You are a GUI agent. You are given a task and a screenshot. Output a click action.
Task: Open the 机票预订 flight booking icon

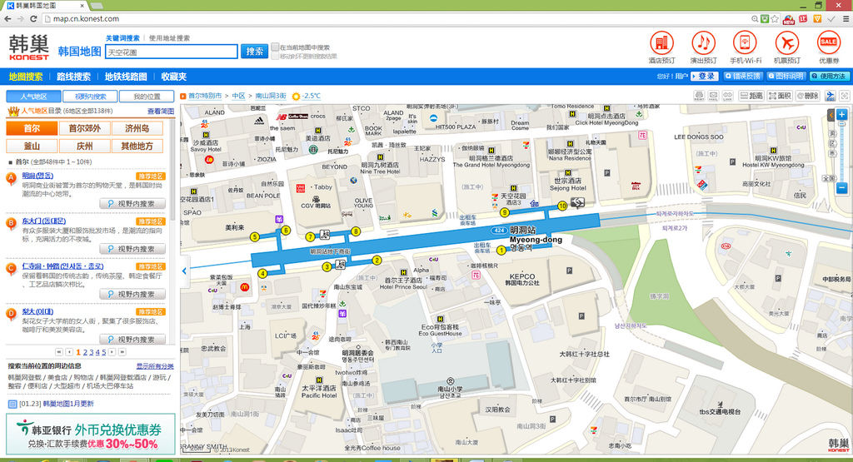786,43
